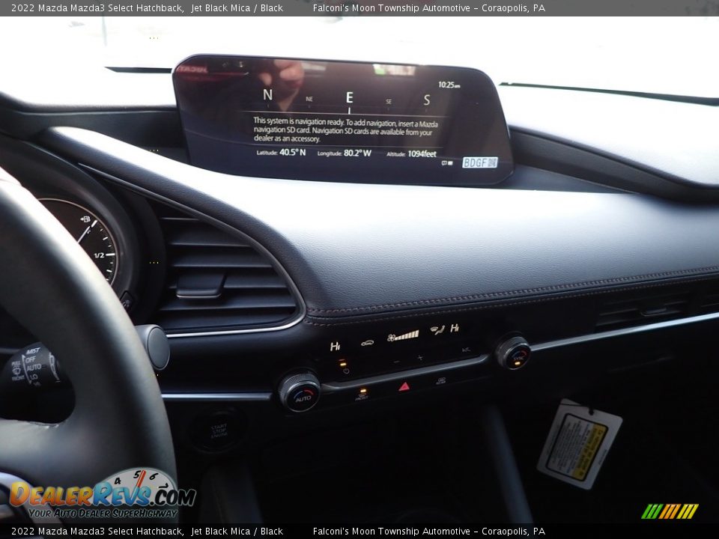Tap the wiper stalk MIST label
This screenshot has height=539, width=719.
coord(32,351)
